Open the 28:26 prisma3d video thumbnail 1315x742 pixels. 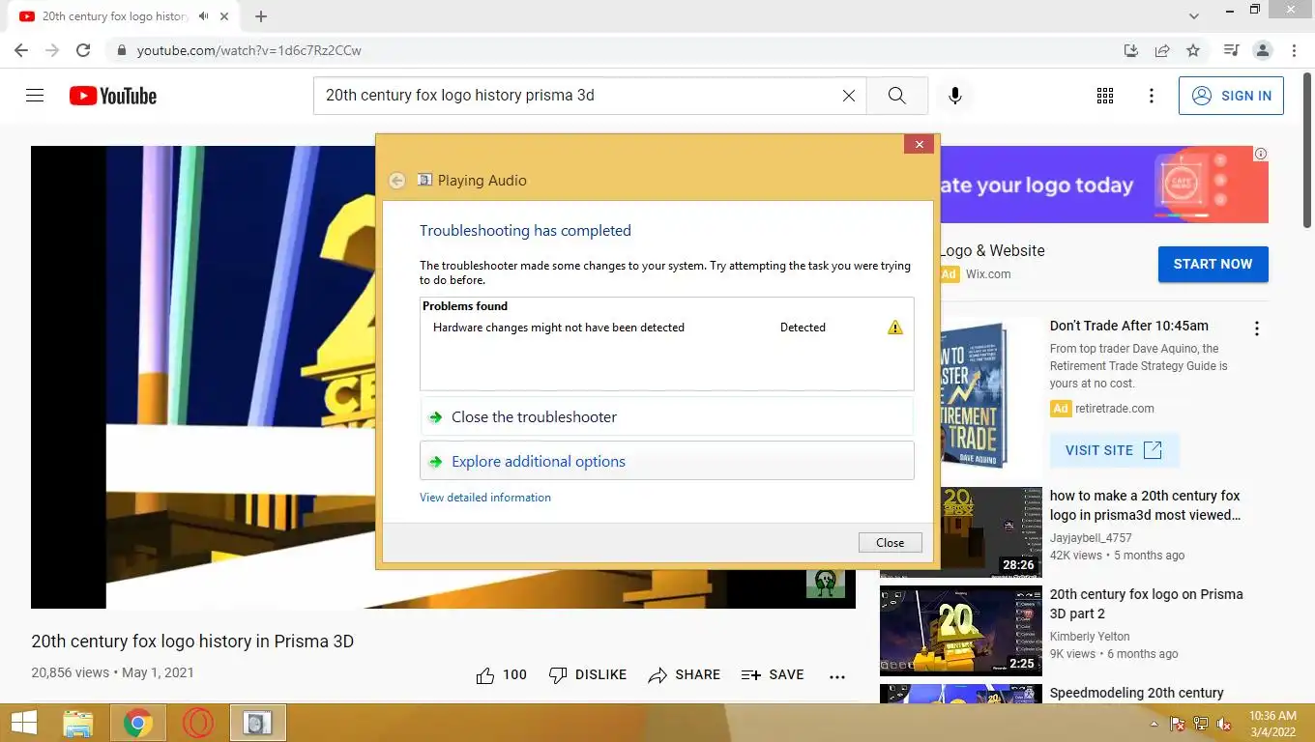961,532
